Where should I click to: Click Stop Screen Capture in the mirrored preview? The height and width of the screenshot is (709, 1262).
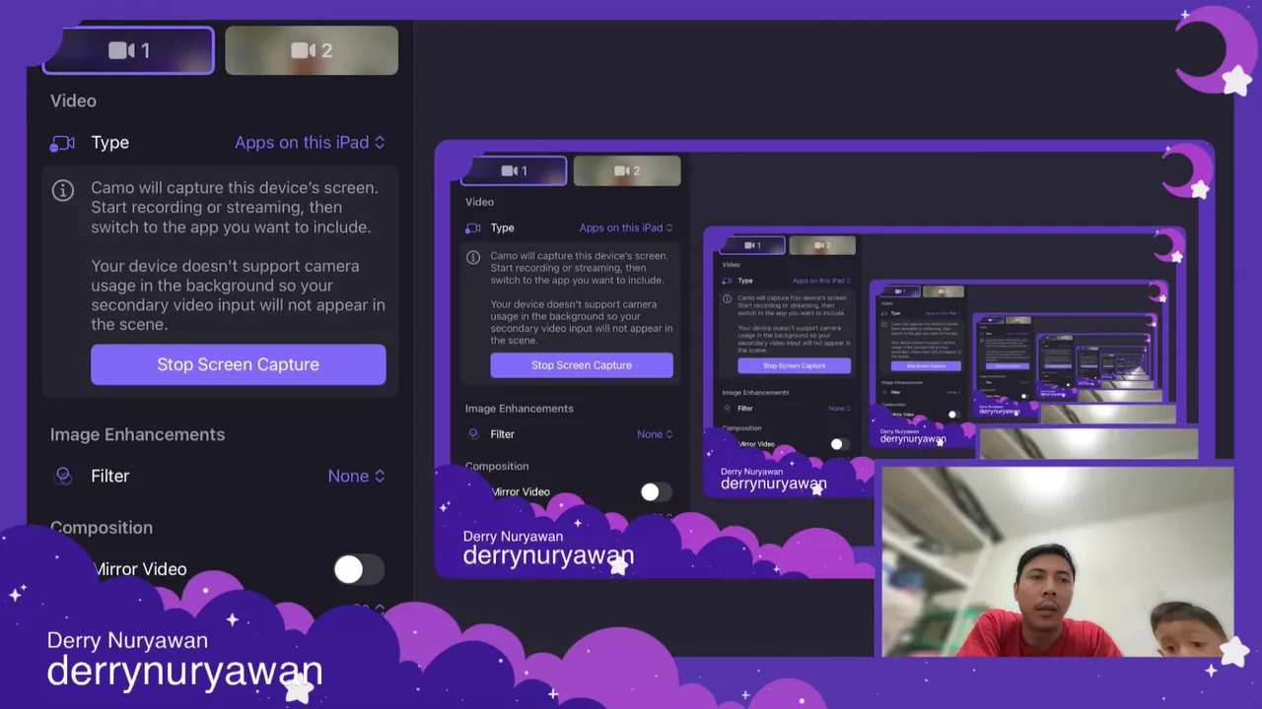click(x=582, y=364)
